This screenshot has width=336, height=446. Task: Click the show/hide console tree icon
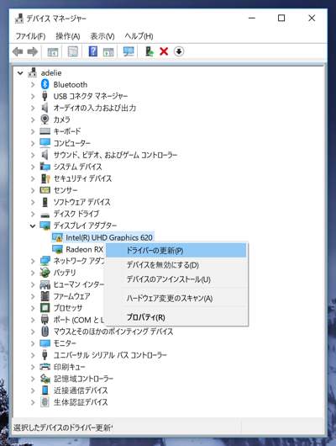[53, 52]
